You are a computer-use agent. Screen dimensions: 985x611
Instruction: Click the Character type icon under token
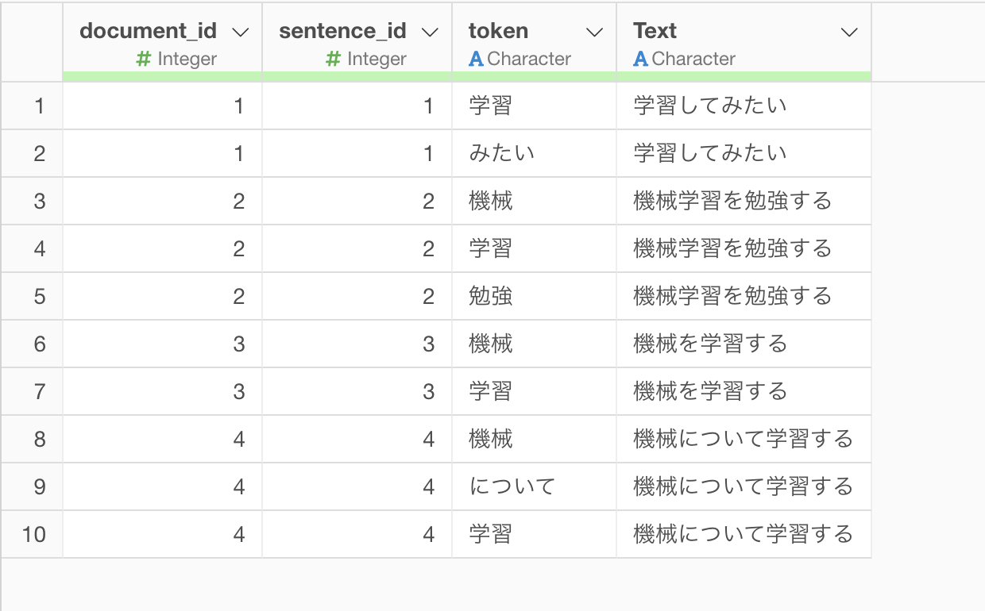tap(476, 59)
